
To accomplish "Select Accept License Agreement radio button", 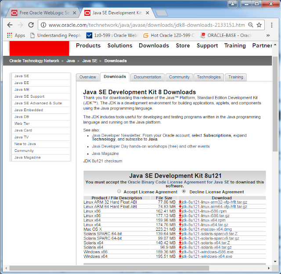I will tap(119, 191).
